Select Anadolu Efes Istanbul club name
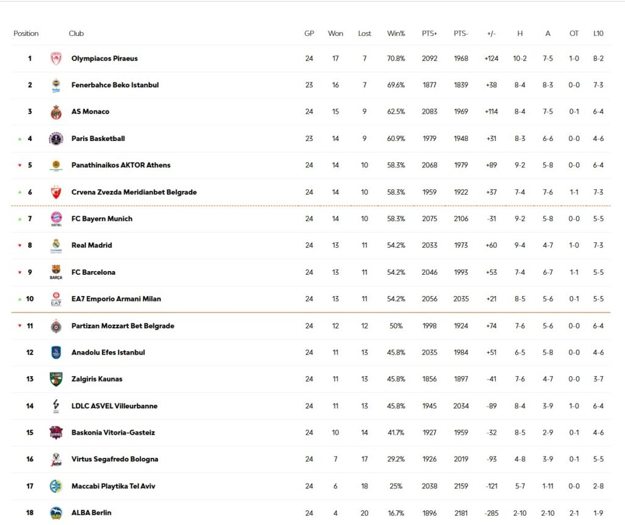Screen dimensions: 625x525 point(108,352)
